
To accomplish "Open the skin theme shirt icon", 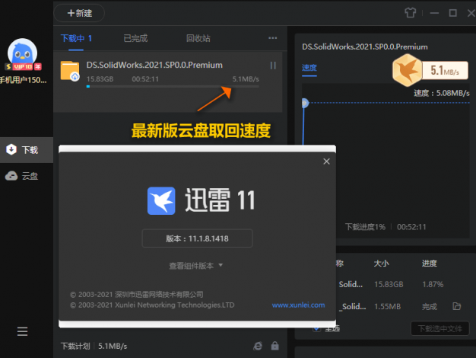I will tap(410, 13).
